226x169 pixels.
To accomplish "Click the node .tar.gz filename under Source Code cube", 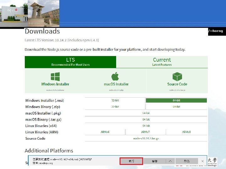I will tap(177, 90).
